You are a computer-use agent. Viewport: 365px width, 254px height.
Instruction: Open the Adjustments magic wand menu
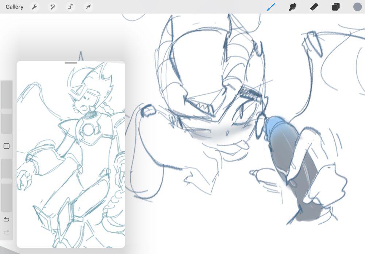[x=53, y=7]
